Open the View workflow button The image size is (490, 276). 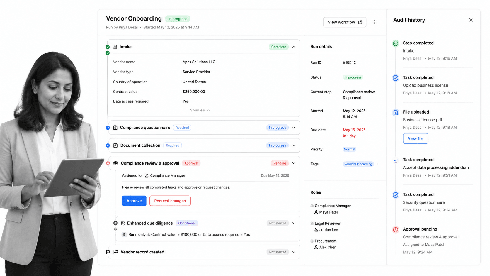pos(345,22)
